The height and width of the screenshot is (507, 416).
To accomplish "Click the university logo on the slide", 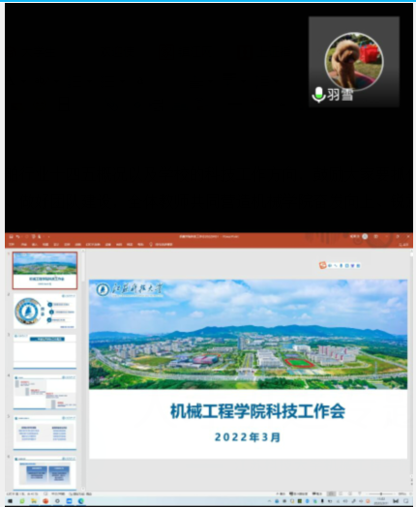I will (x=130, y=289).
